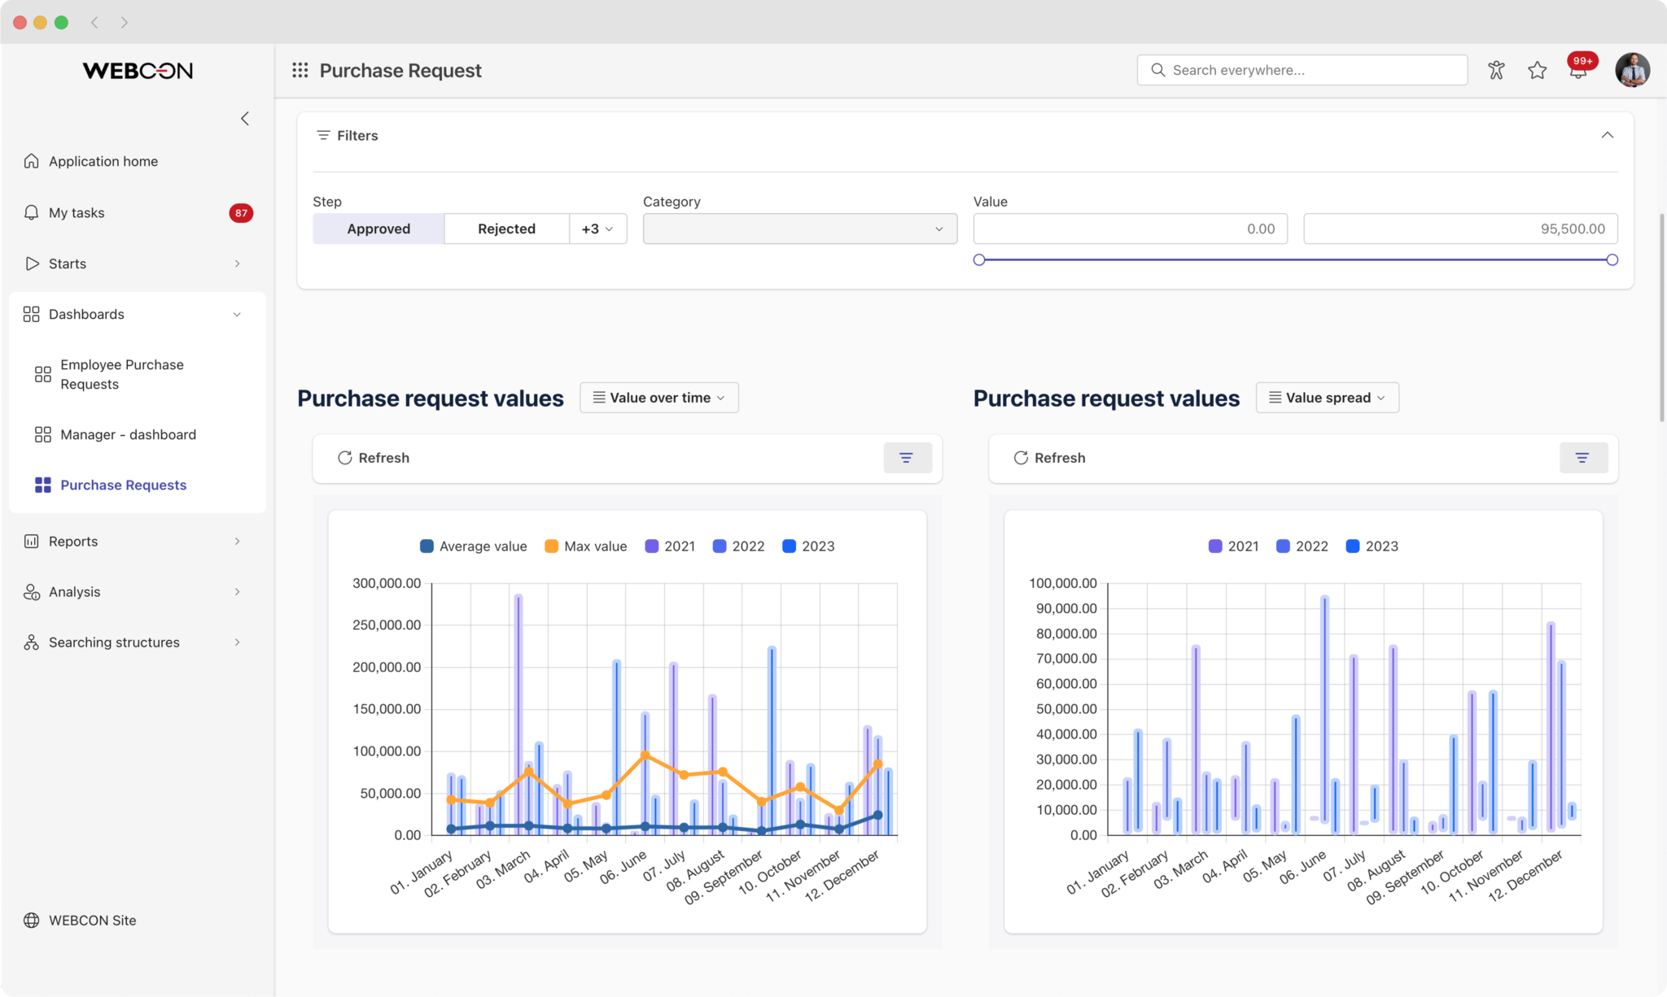Click Refresh on the Value spread chart
Viewport: 1667px width, 997px height.
[x=1049, y=458]
